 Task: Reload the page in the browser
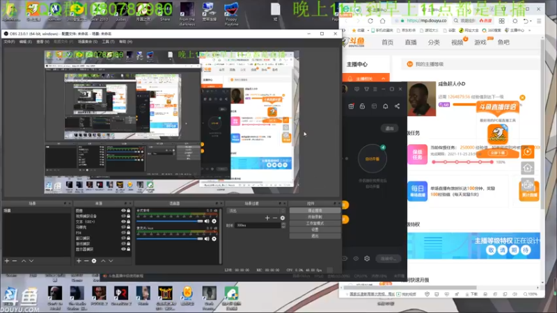point(370,21)
